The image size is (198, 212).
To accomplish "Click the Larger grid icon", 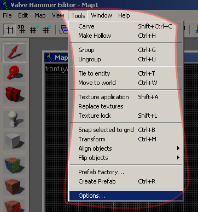I will 46,30.
